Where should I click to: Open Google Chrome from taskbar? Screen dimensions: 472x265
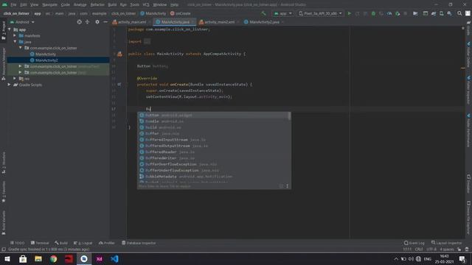[x=54, y=259]
